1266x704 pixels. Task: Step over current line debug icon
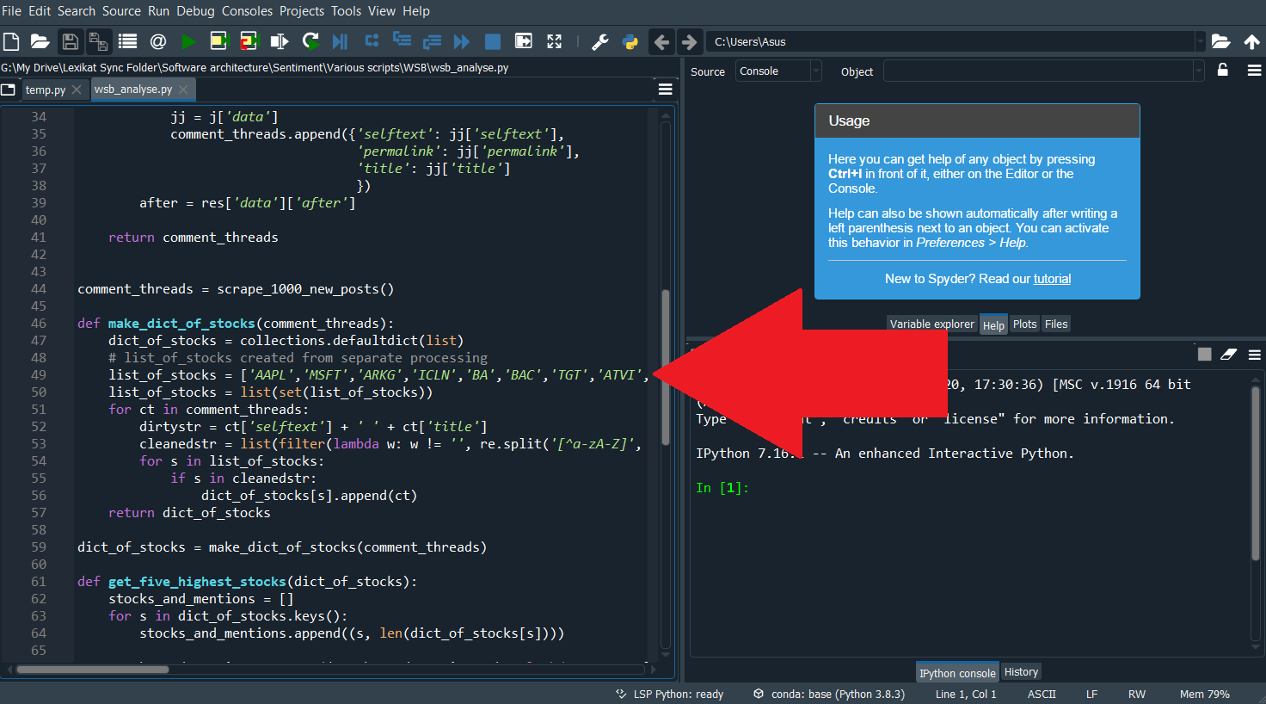(372, 41)
